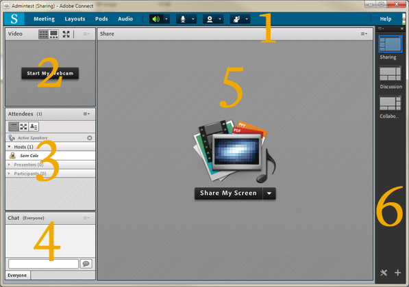Screen dimensions: 409x287
Task: Open the webcam options dropdown arrow
Action: pos(220,19)
